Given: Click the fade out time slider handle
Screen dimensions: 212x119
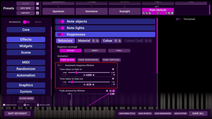Looking at the screenshot, I should [x=72, y=82].
